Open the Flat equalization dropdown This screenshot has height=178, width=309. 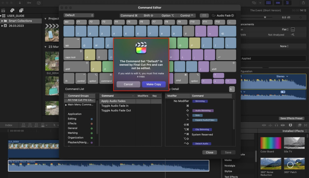point(285,29)
